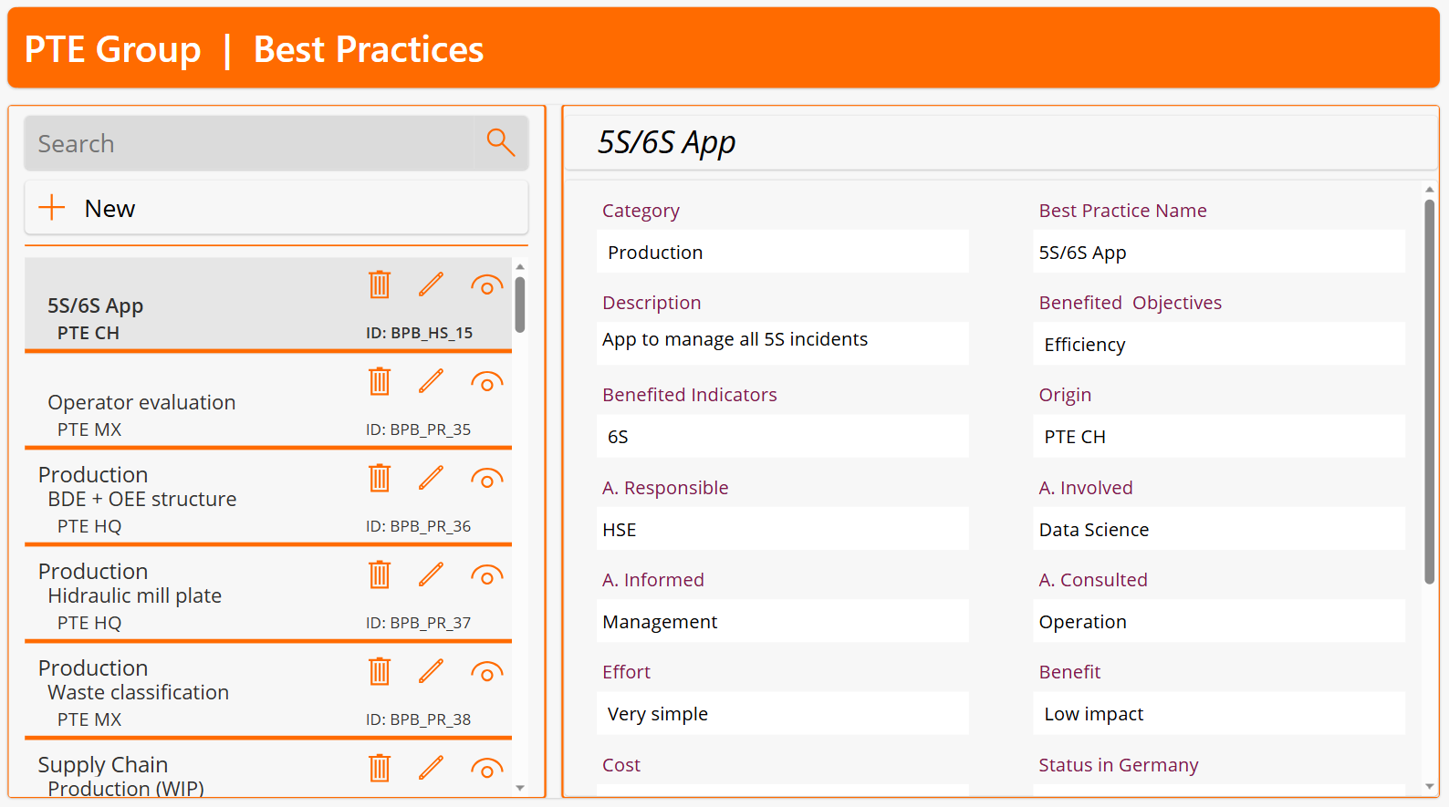Click the search magnifier icon

point(500,142)
